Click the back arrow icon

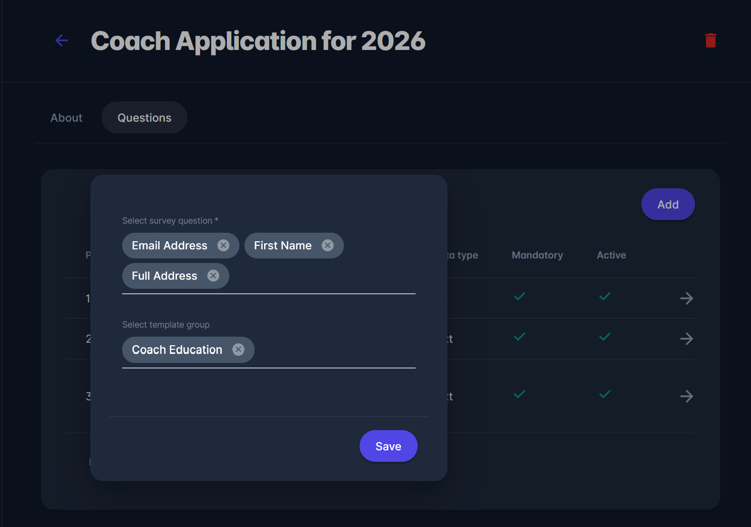(62, 40)
